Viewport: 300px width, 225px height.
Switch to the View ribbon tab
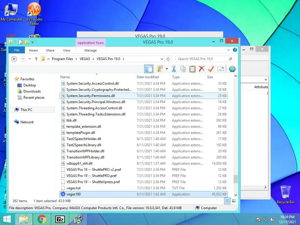click(67, 50)
